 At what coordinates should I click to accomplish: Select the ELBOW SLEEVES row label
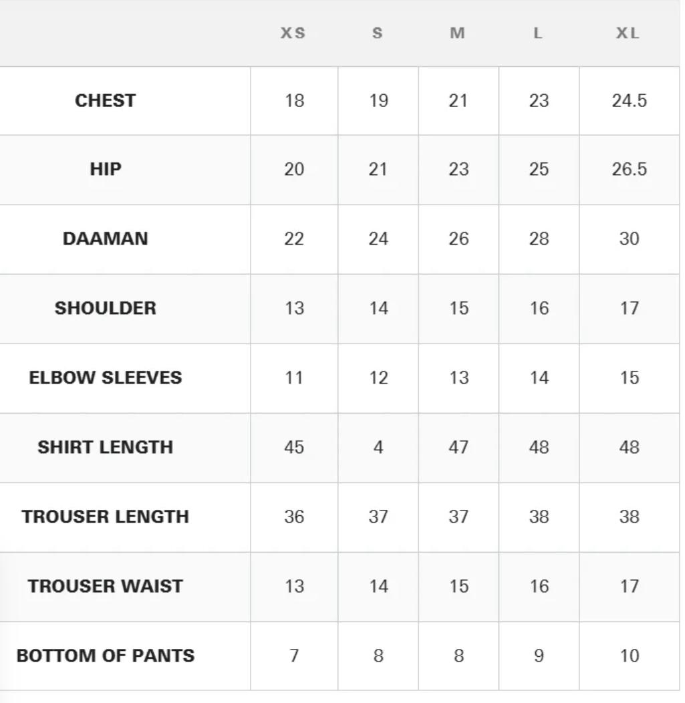coord(105,378)
